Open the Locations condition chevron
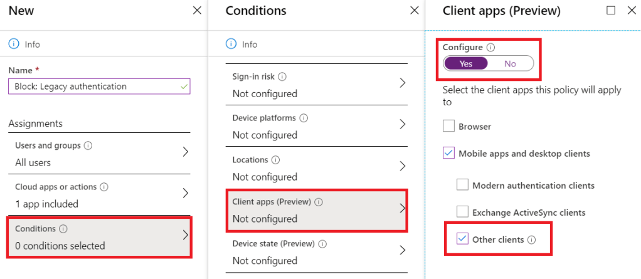Screen dimensions: 641x279 click(x=402, y=166)
